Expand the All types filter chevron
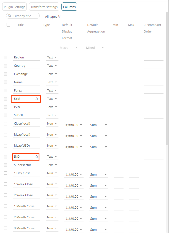This screenshot has height=234, width=169. 59,17
